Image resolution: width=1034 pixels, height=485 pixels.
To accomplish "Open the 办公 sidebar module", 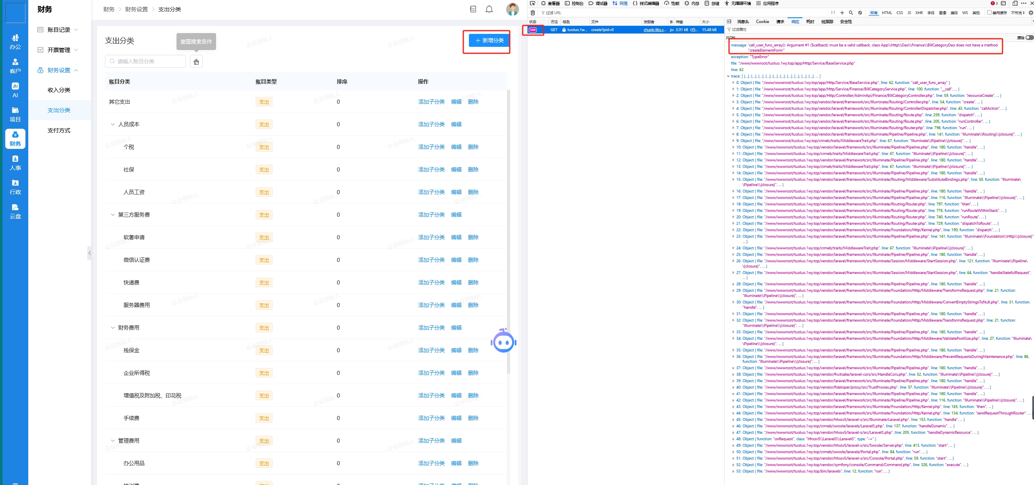I will [x=15, y=42].
